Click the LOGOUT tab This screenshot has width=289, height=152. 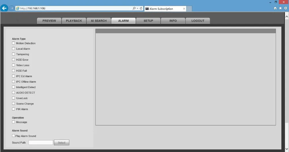pyautogui.click(x=198, y=21)
